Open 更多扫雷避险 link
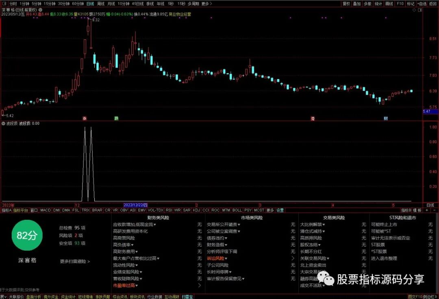Screen dimensions: 439x299 pyautogui.click(x=75, y=262)
